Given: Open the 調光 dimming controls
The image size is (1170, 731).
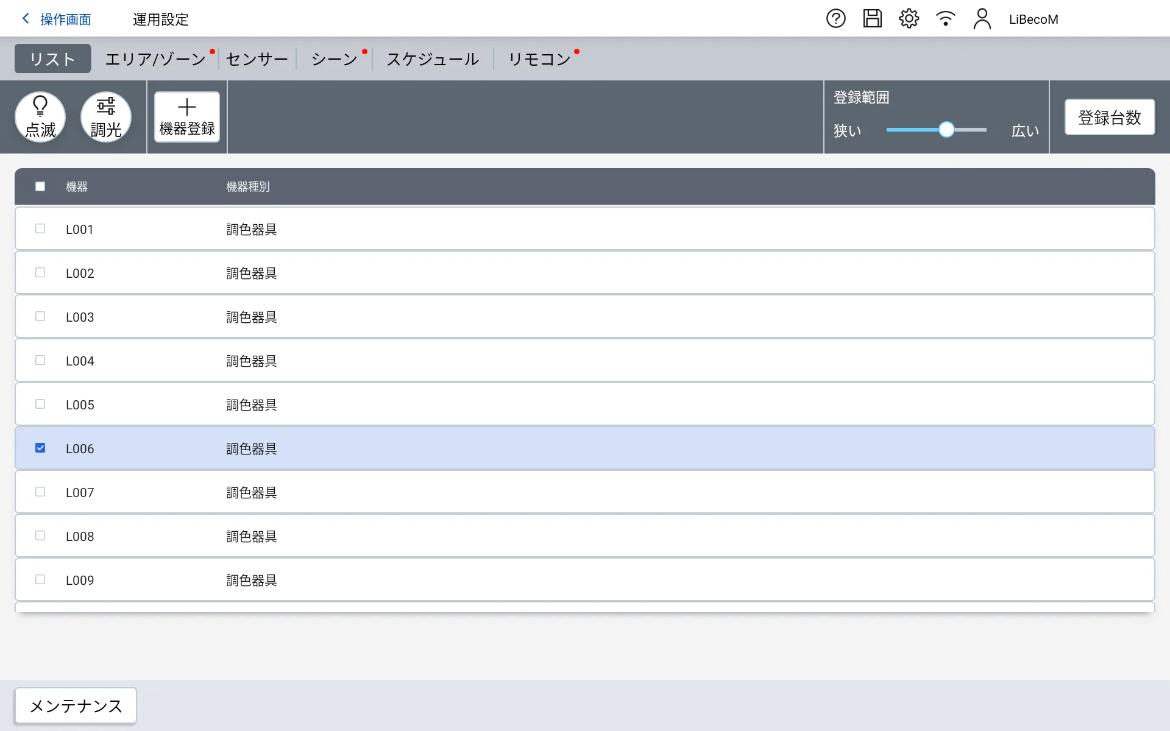Looking at the screenshot, I should 106,117.
